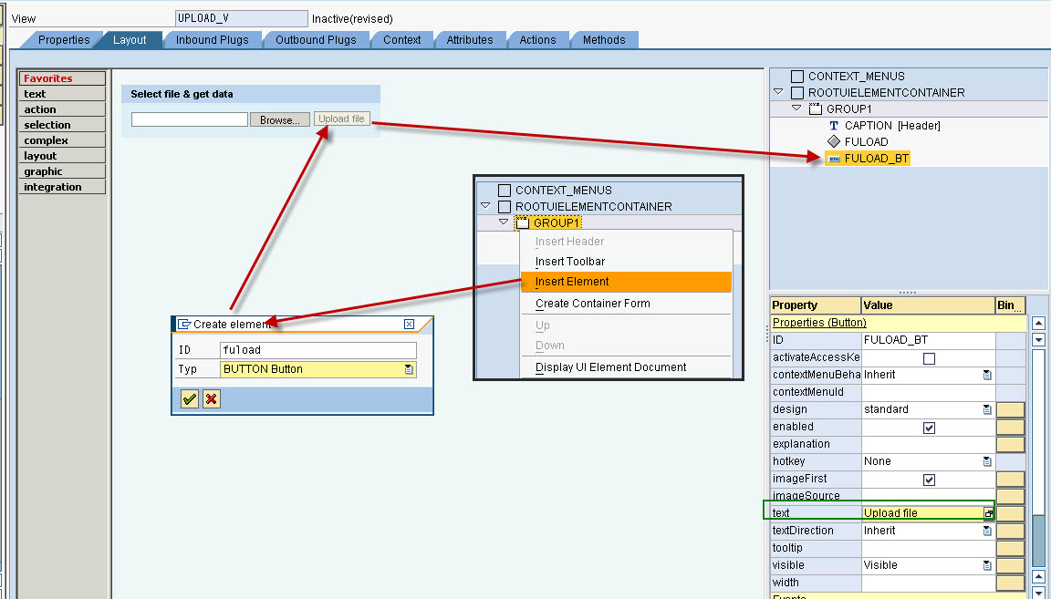
Task: Confirm Create element with green checkmark
Action: click(189, 398)
